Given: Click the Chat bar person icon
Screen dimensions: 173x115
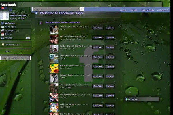Looking at the screenshot, I should tap(127, 99).
